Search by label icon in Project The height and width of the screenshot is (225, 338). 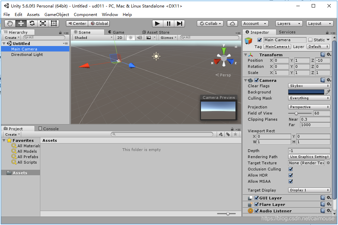(x=228, y=134)
